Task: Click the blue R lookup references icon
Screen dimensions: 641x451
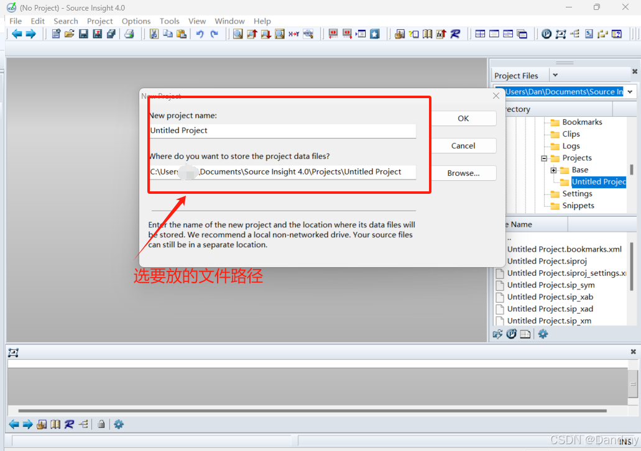Action: (x=455, y=34)
